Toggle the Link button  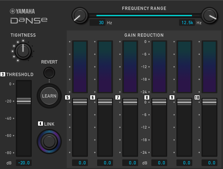(x=49, y=142)
